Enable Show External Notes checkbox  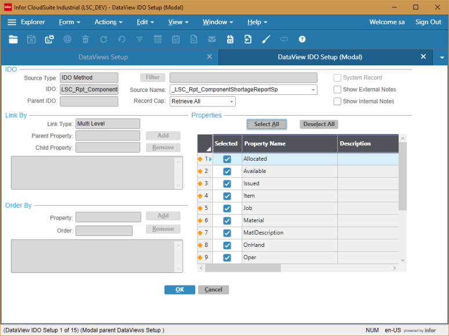pyautogui.click(x=337, y=90)
